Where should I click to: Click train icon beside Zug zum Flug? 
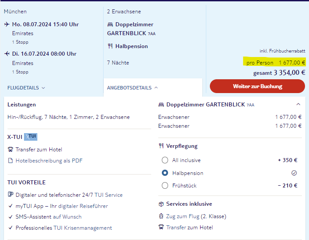161,216
